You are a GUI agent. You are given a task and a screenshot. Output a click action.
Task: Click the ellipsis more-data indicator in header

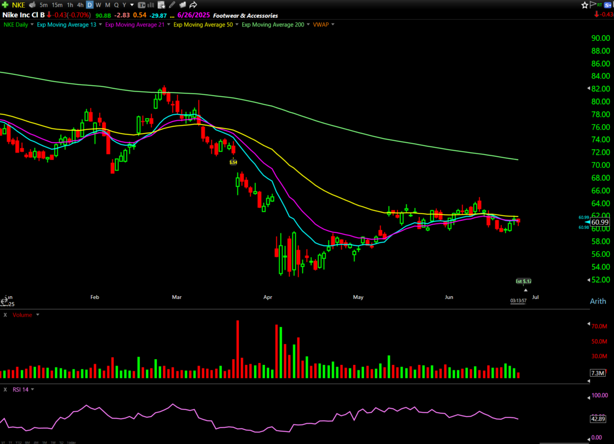coord(172,16)
